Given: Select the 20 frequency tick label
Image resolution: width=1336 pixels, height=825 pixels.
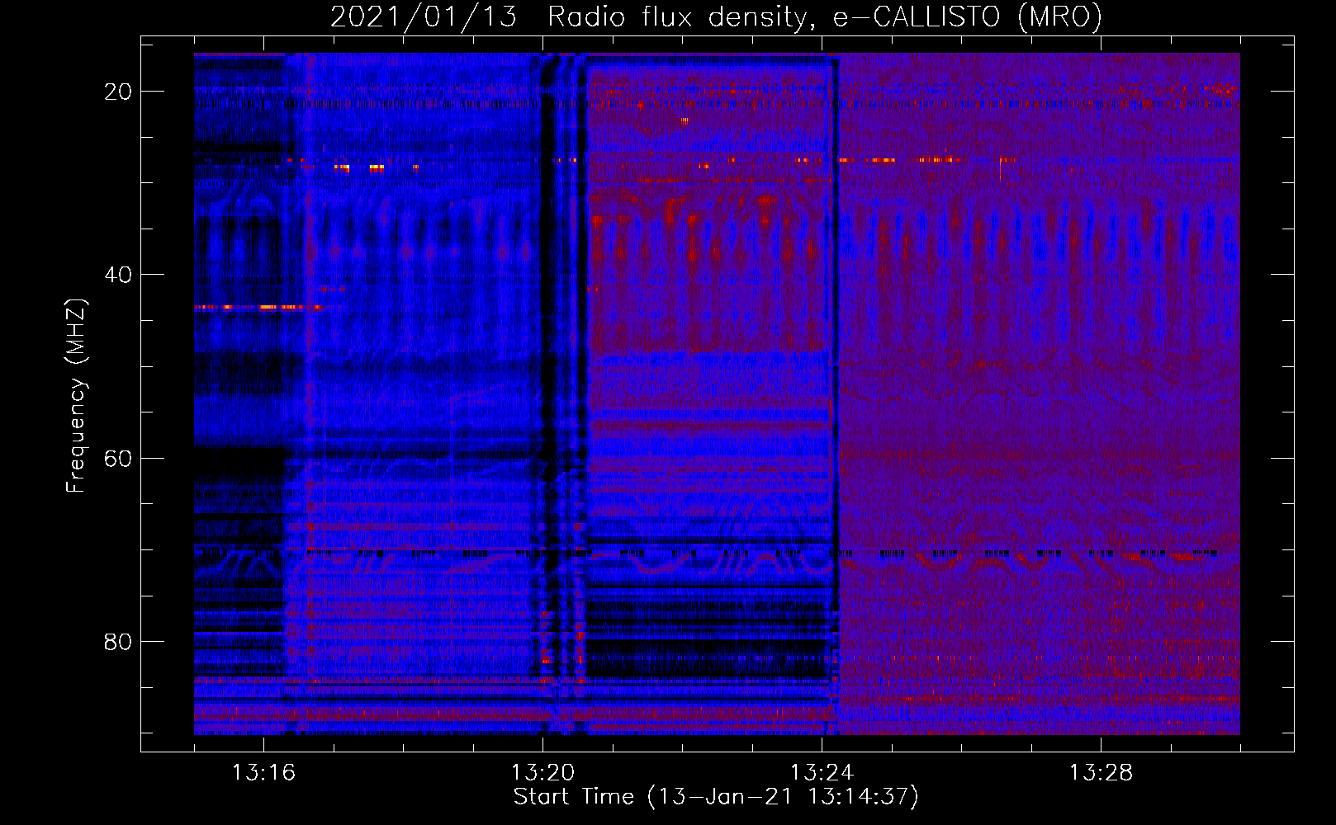Looking at the screenshot, I should (x=118, y=92).
